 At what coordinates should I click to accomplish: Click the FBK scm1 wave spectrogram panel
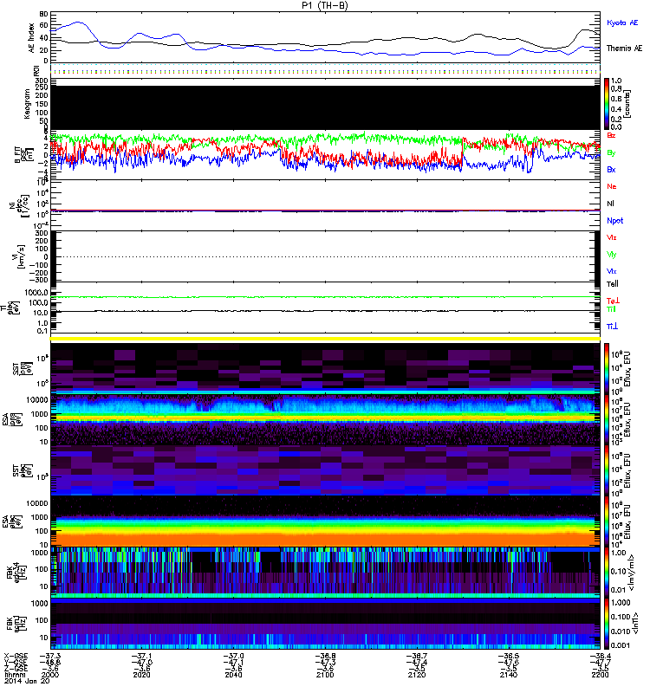point(325,624)
